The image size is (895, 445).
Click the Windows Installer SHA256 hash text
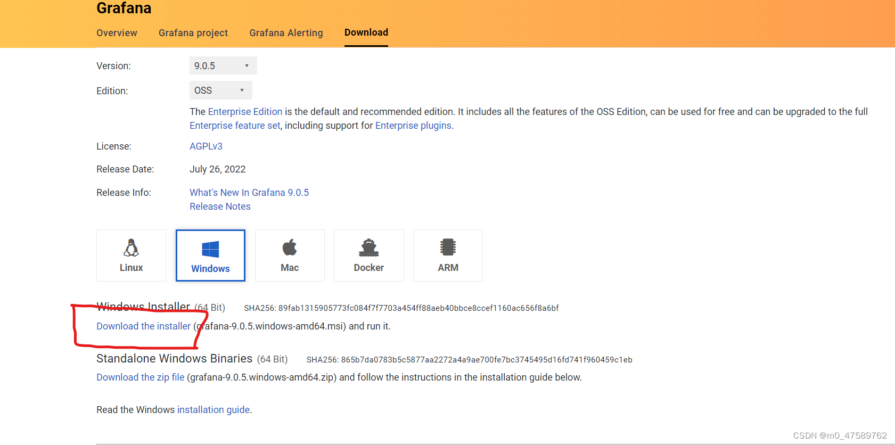401,308
